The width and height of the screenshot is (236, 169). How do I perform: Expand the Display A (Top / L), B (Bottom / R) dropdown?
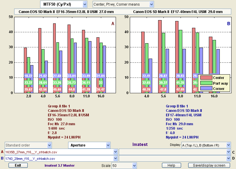[x=206, y=145]
